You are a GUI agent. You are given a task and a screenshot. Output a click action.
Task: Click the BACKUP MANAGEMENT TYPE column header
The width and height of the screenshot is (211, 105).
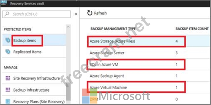(x=113, y=29)
